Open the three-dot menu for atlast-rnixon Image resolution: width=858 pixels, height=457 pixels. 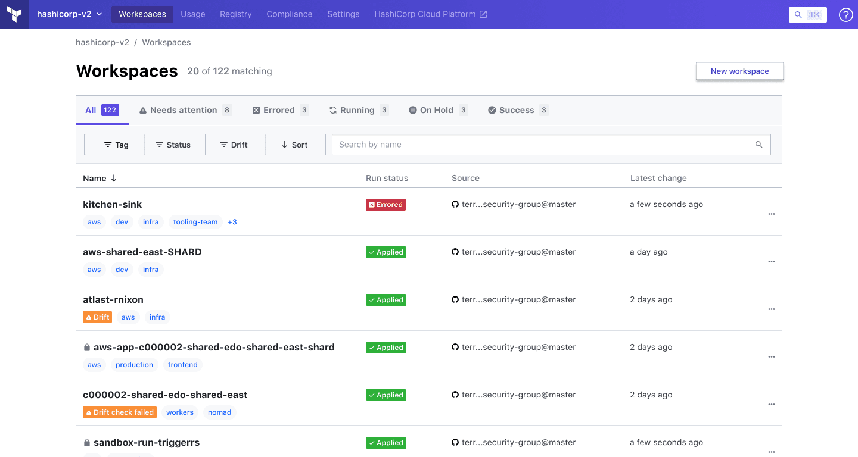(772, 309)
